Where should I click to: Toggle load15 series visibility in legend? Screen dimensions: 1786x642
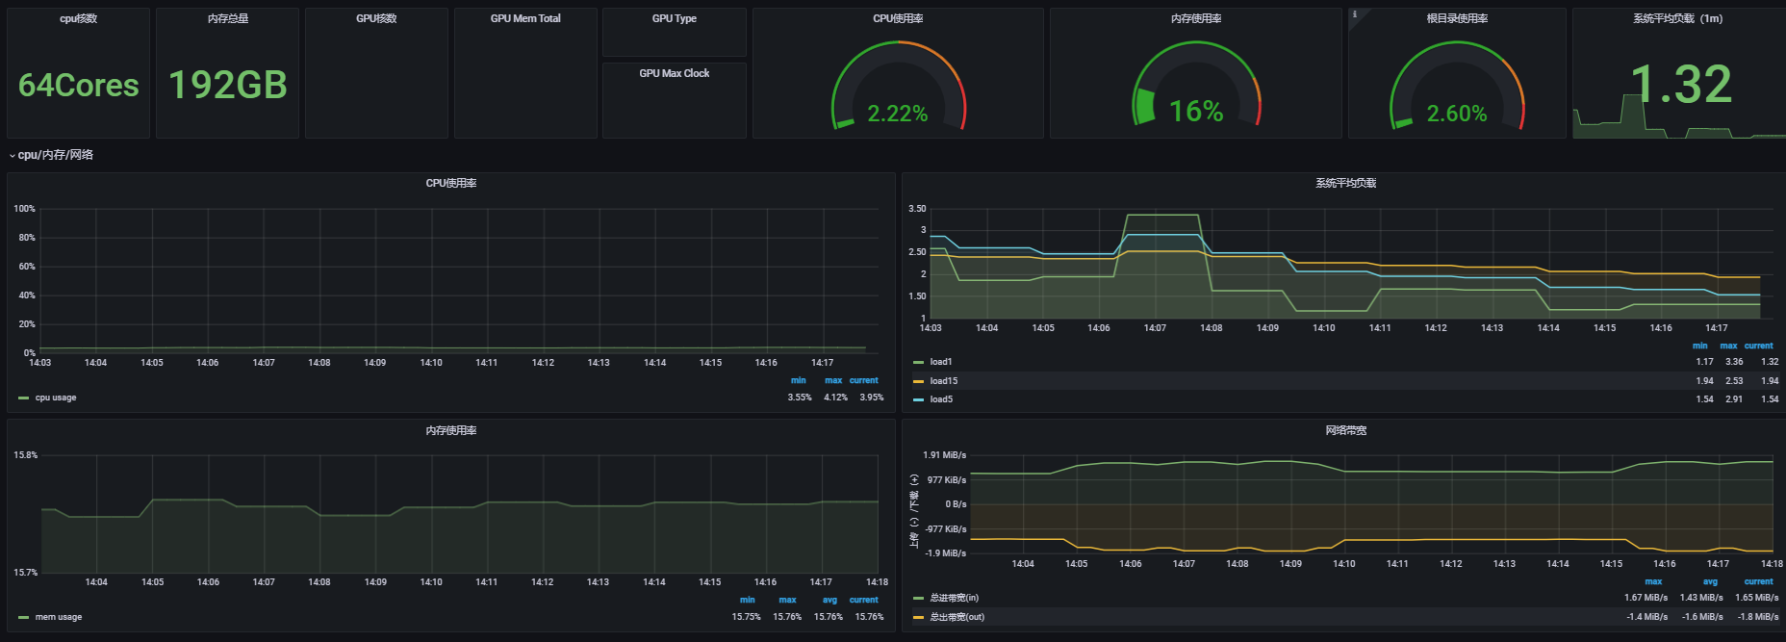pyautogui.click(x=943, y=381)
